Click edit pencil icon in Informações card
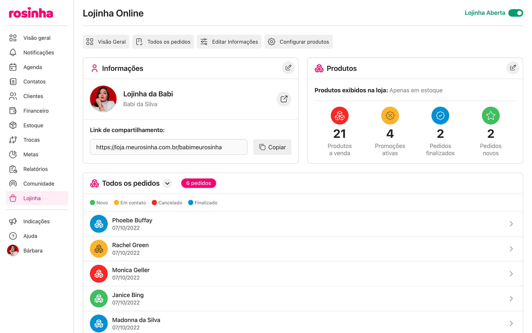This screenshot has width=532, height=333. (288, 68)
